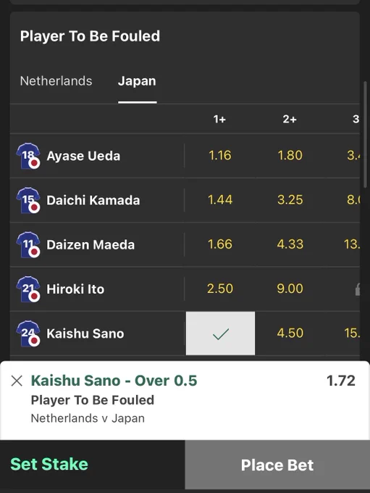Viewport: 370px width, 493px height.
Task: Pick Hiroki Ito 2+ odds at 9.00
Action: pyautogui.click(x=290, y=289)
